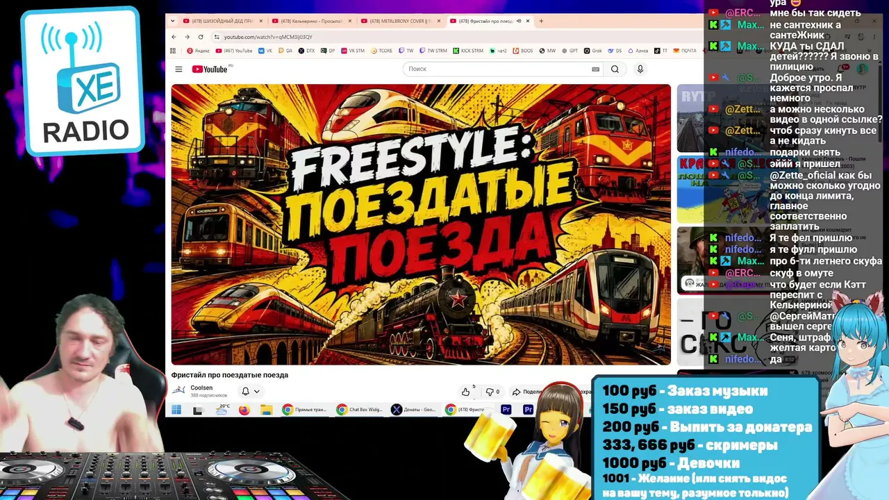
Task: Open the Windows Start menu
Action: [176, 410]
